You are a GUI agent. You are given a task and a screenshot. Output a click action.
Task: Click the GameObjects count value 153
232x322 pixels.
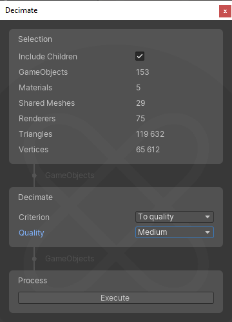[142, 72]
